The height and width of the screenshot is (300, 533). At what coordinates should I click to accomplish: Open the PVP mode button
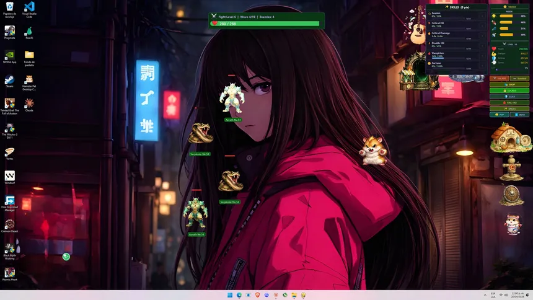point(500,114)
